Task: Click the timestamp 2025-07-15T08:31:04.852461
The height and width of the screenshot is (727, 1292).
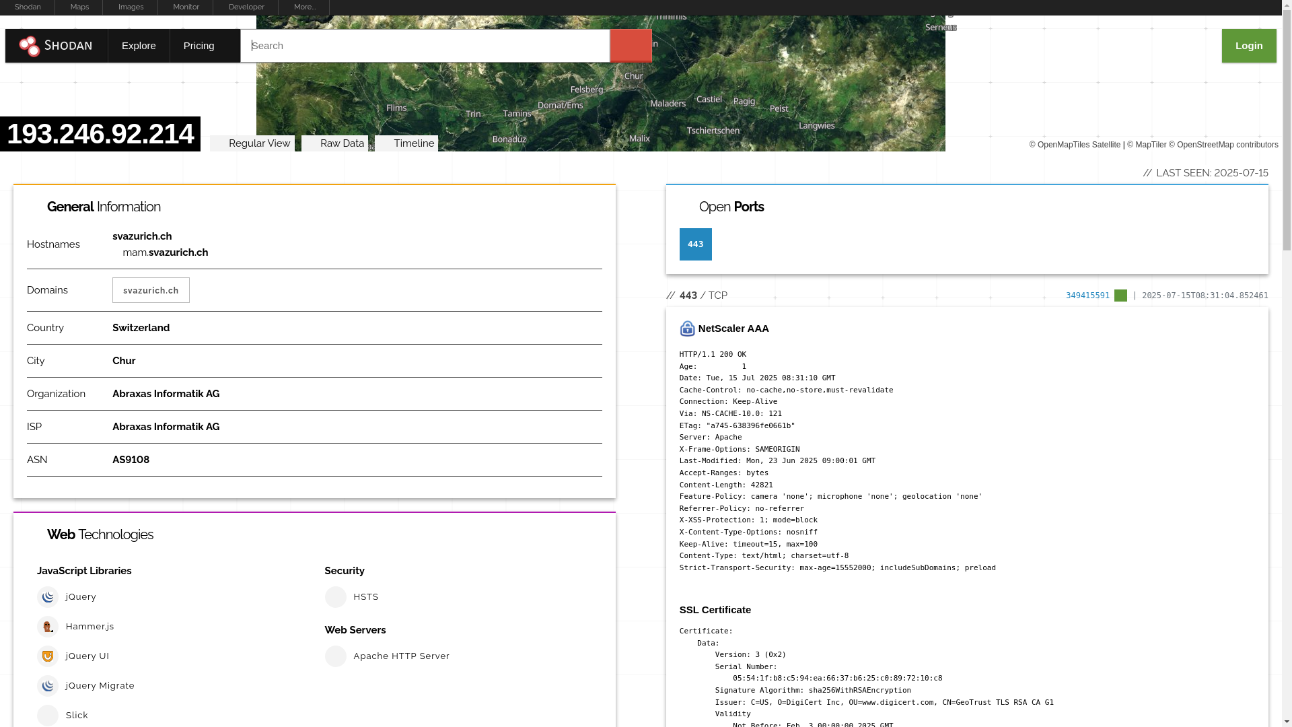Action: [x=1205, y=296]
